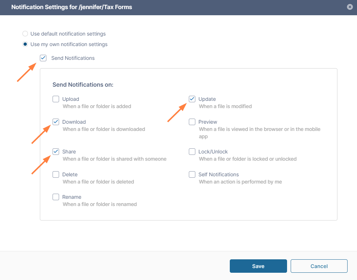Screen dimensions: 357x280
Task: Click the Download label text
Action: [x=74, y=122]
